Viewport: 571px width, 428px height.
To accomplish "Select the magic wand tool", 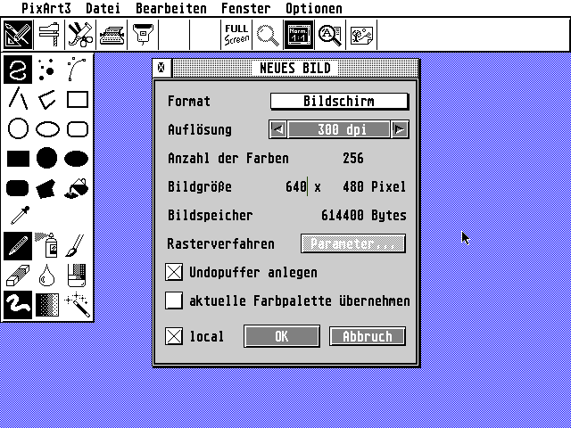I will [78, 304].
